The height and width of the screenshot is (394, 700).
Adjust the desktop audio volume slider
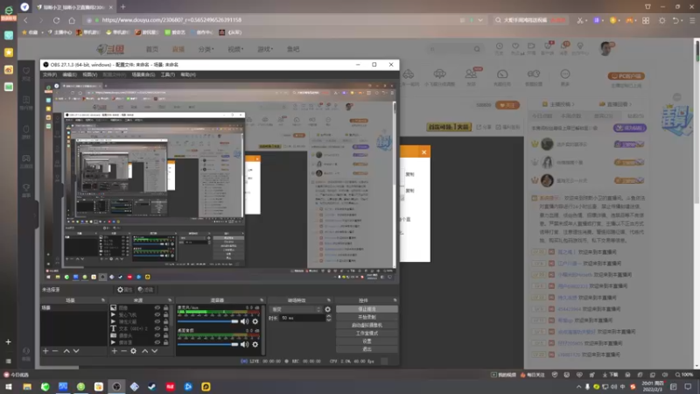coord(208,344)
